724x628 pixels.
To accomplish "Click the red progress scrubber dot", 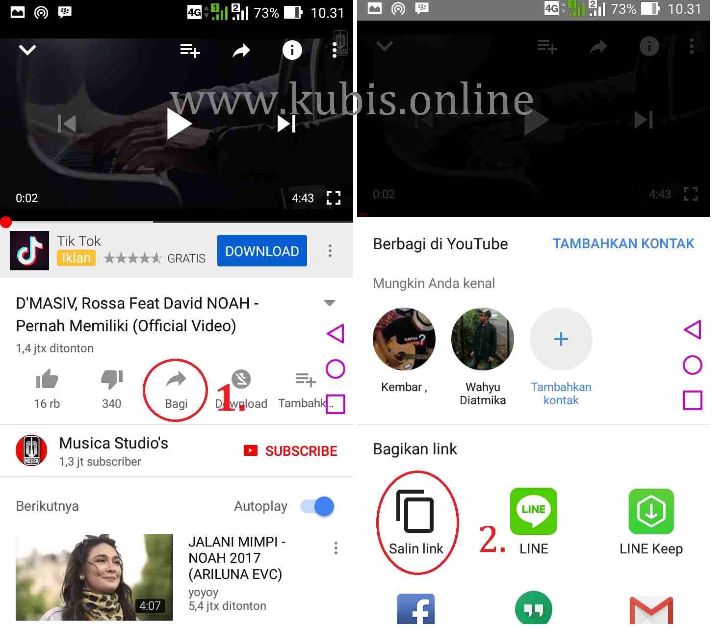I will click(x=6, y=222).
